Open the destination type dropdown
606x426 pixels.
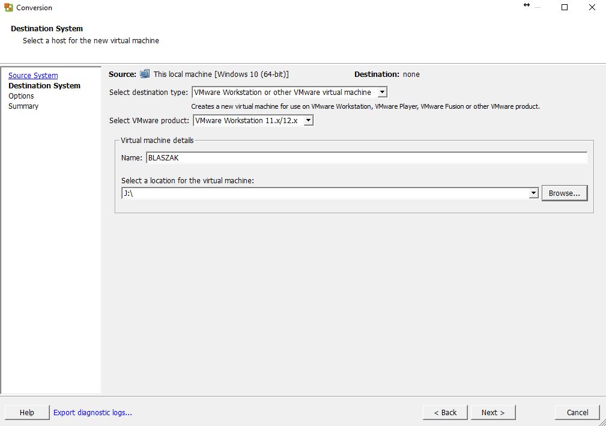(382, 92)
